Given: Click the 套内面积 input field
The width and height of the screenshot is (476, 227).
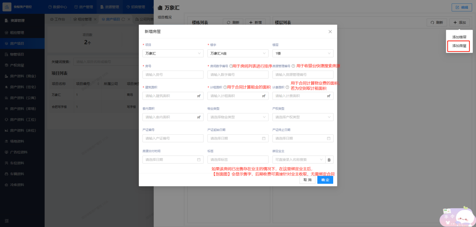Looking at the screenshot, I should [x=173, y=117].
